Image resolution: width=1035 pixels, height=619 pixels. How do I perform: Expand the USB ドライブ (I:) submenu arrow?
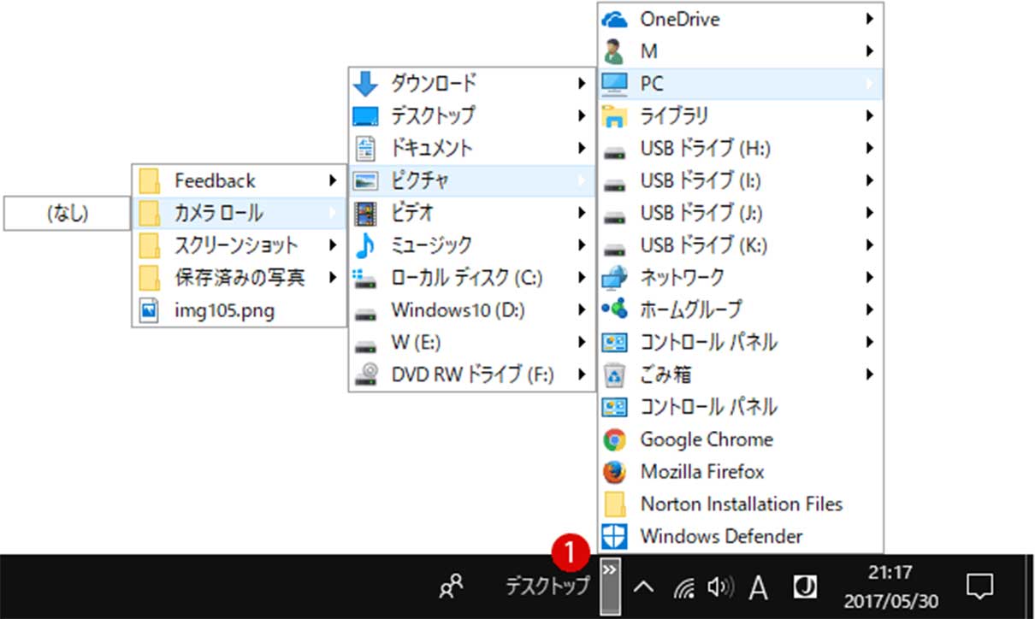click(869, 180)
